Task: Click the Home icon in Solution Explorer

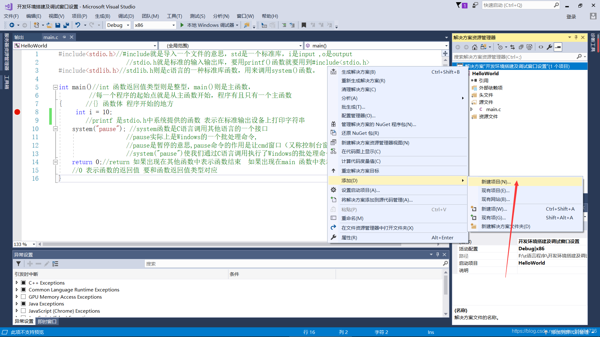Action: tap(475, 47)
